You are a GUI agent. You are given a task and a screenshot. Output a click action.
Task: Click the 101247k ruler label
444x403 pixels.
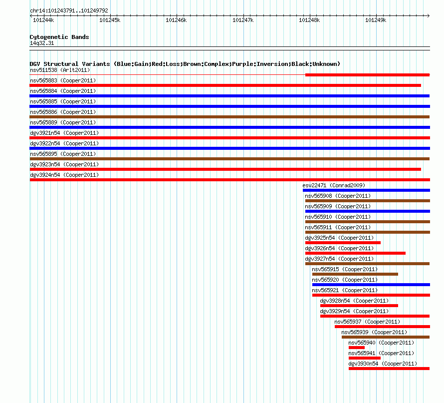(x=243, y=20)
